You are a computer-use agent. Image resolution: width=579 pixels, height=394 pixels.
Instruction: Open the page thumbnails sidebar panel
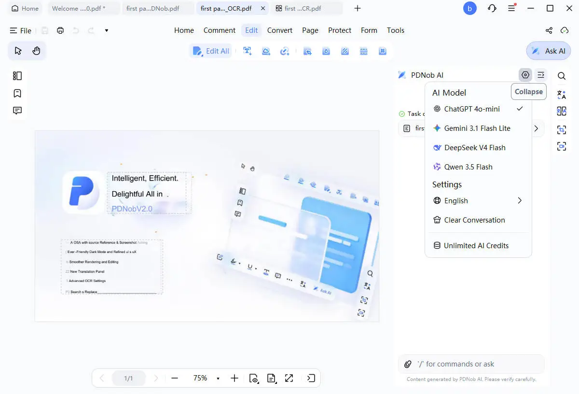(x=17, y=76)
